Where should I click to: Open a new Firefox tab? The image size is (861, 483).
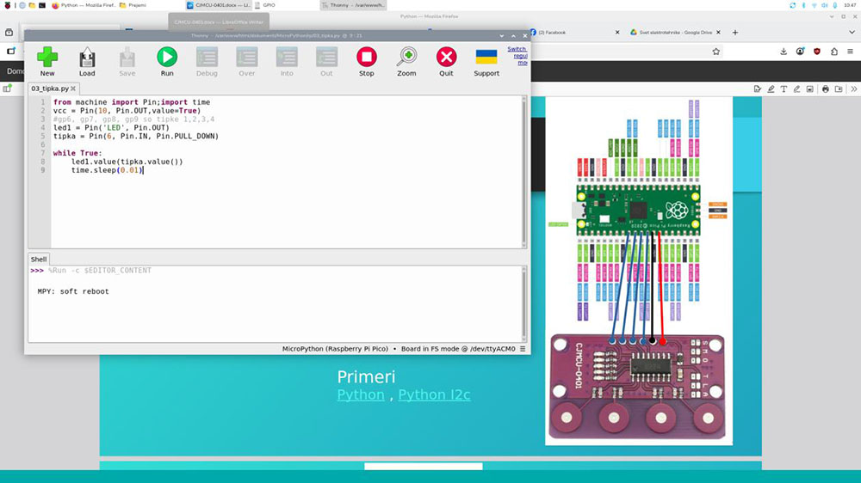coord(734,32)
